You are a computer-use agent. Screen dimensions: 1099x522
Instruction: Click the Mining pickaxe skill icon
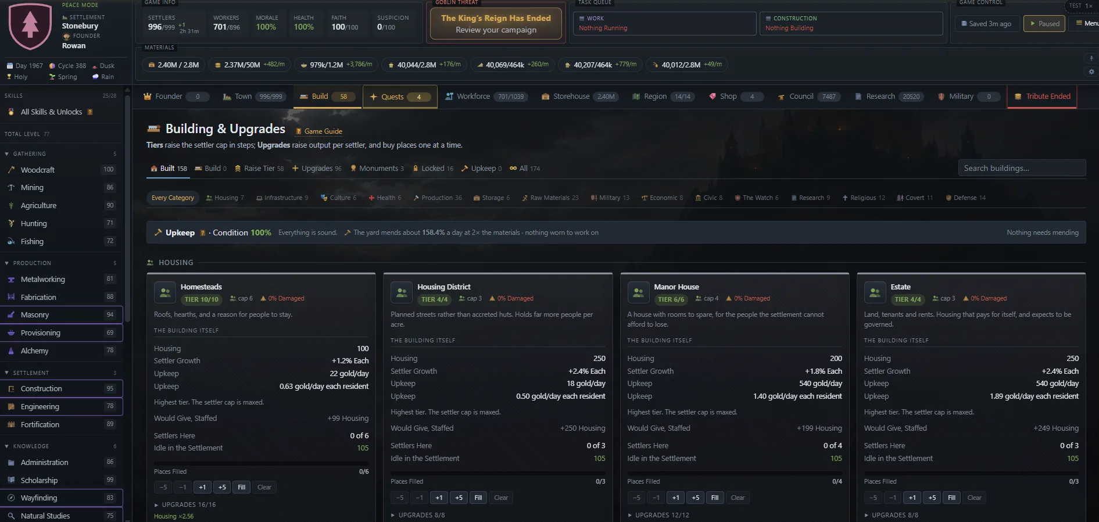11,188
